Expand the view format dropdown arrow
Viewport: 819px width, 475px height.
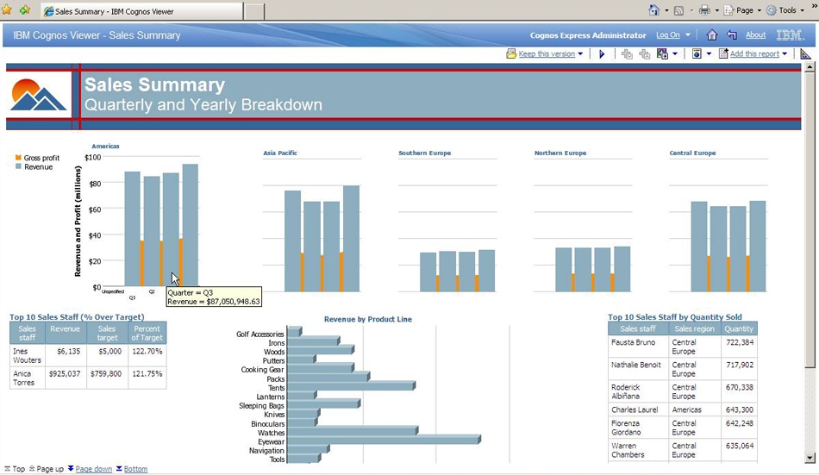[x=709, y=53]
